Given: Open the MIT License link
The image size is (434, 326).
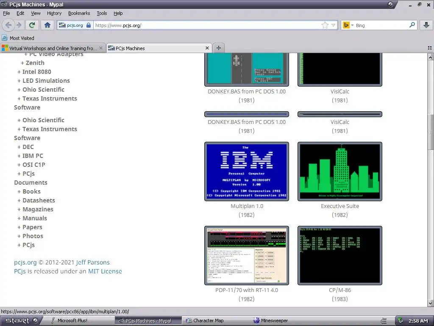Looking at the screenshot, I should 105,271.
